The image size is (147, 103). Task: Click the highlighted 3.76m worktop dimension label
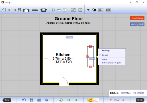[x=92, y=58]
